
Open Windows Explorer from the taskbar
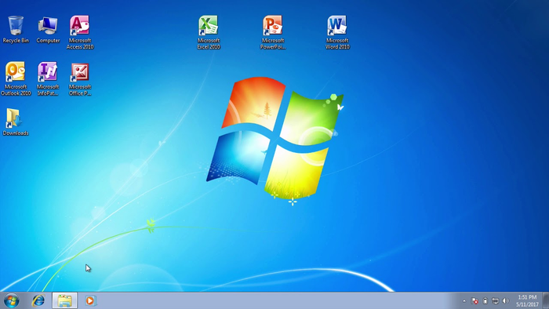(65, 300)
